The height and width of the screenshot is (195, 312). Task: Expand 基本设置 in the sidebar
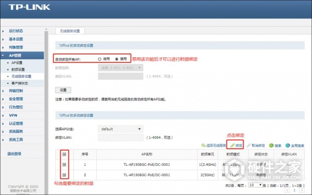[16, 39]
